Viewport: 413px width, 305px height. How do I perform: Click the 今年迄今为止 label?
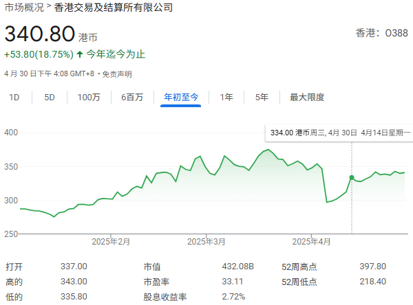116,54
